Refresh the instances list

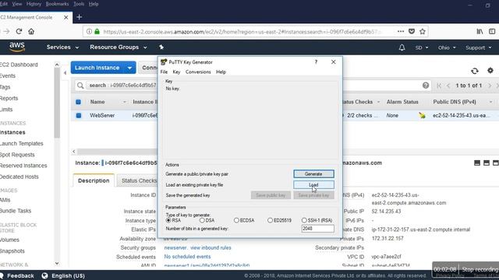point(475,71)
